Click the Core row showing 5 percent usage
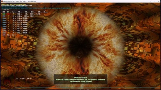161x90 pixels. click(15, 22)
